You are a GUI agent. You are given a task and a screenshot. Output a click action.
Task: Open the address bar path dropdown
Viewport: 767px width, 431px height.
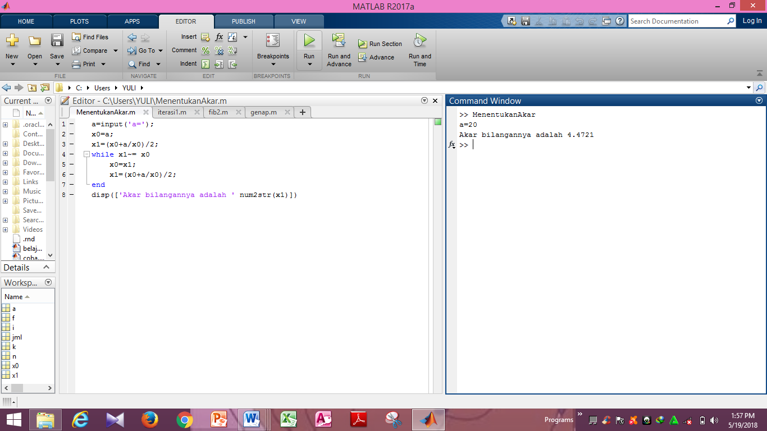point(748,88)
